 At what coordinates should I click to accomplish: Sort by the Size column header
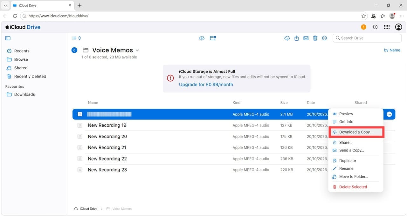coord(284,103)
